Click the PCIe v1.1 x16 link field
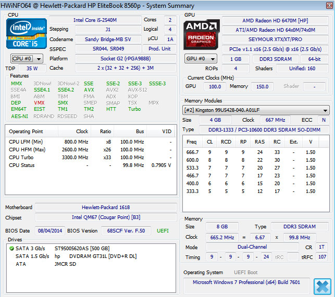335x297 pixels. [x=275, y=49]
